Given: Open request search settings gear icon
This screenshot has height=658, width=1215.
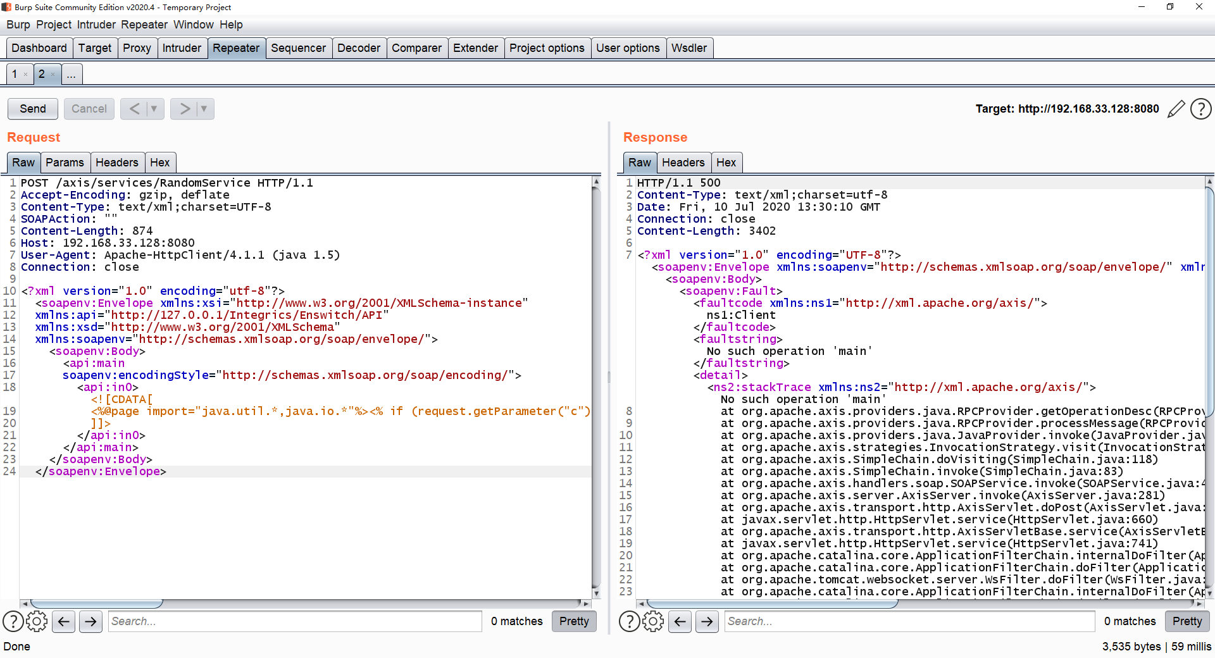Looking at the screenshot, I should pos(37,621).
